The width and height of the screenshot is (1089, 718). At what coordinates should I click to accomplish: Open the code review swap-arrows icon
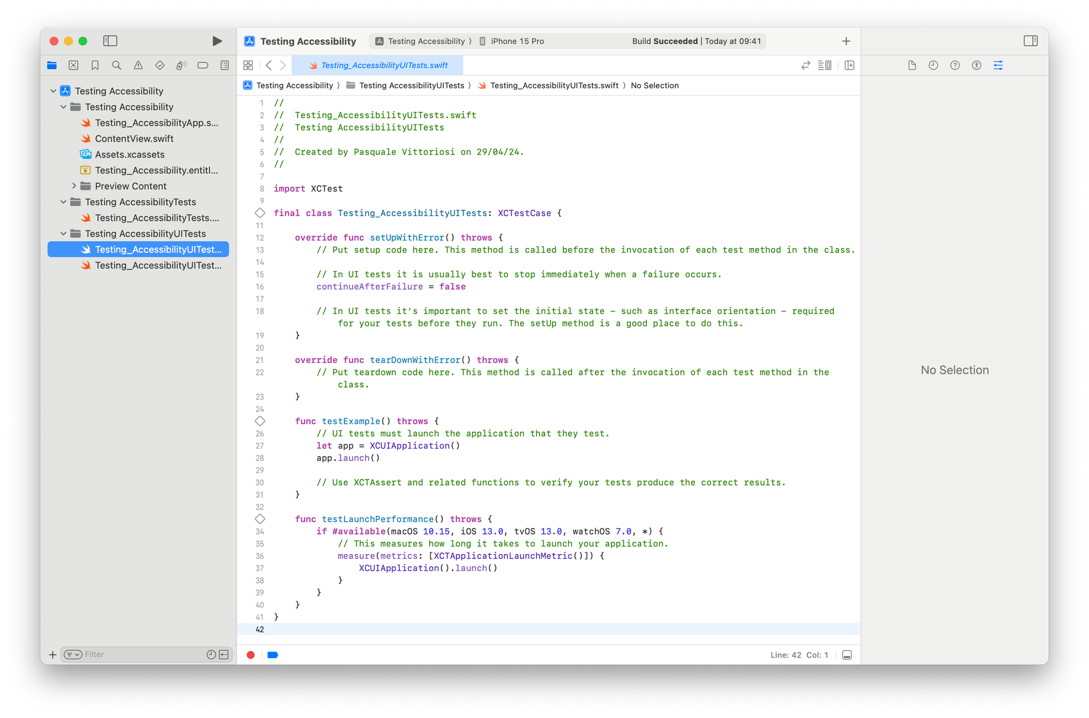[x=805, y=65]
